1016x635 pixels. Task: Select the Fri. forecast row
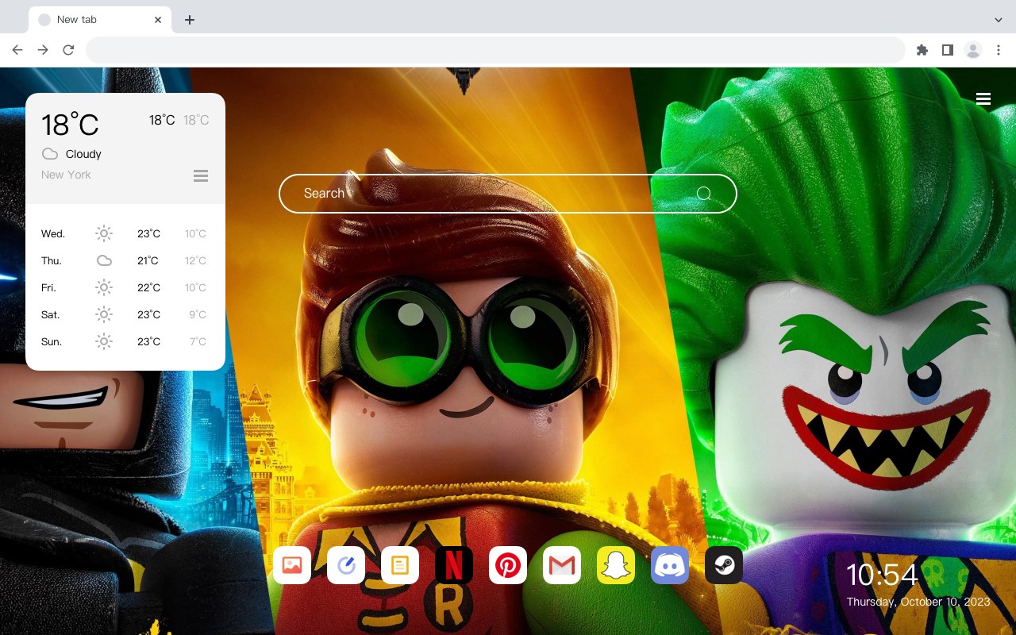(125, 287)
